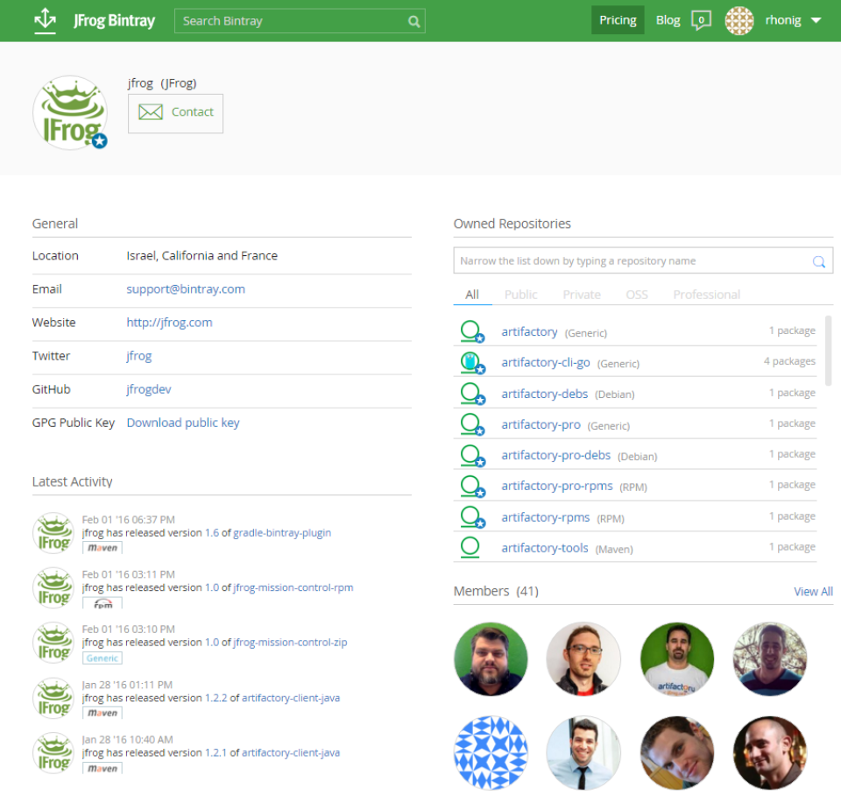Image resolution: width=841 pixels, height=811 pixels.
Task: Click the artifactory-debs repository icon
Action: coord(472,394)
